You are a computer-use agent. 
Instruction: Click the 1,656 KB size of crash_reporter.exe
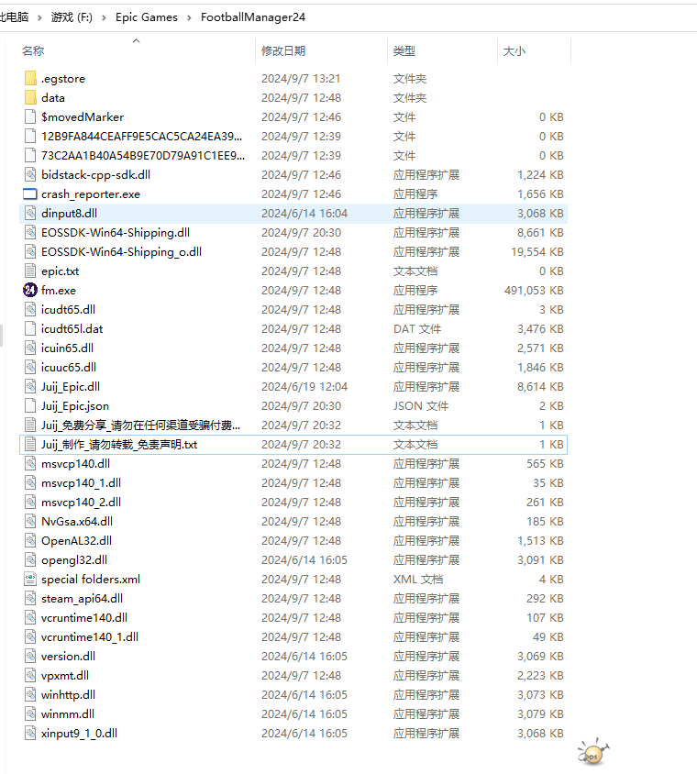pos(540,193)
